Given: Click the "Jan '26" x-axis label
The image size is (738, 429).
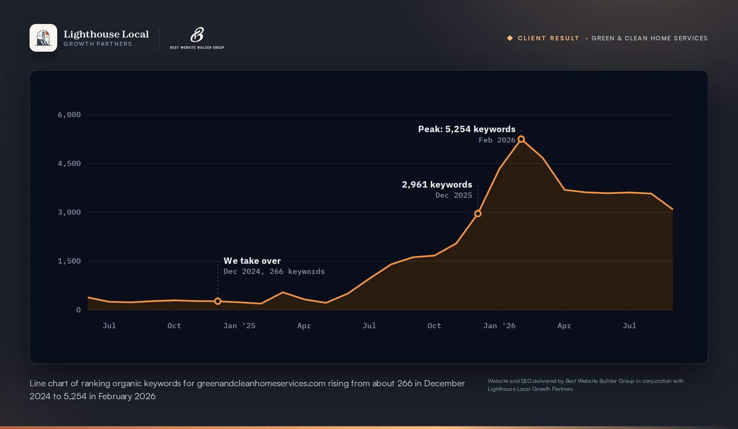Looking at the screenshot, I should pos(500,326).
